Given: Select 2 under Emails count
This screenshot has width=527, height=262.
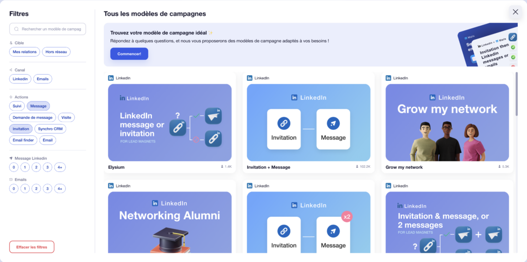Looking at the screenshot, I should tap(36, 188).
